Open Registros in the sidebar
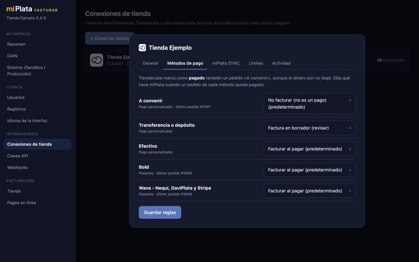This screenshot has height=262, width=419. click(x=37, y=109)
